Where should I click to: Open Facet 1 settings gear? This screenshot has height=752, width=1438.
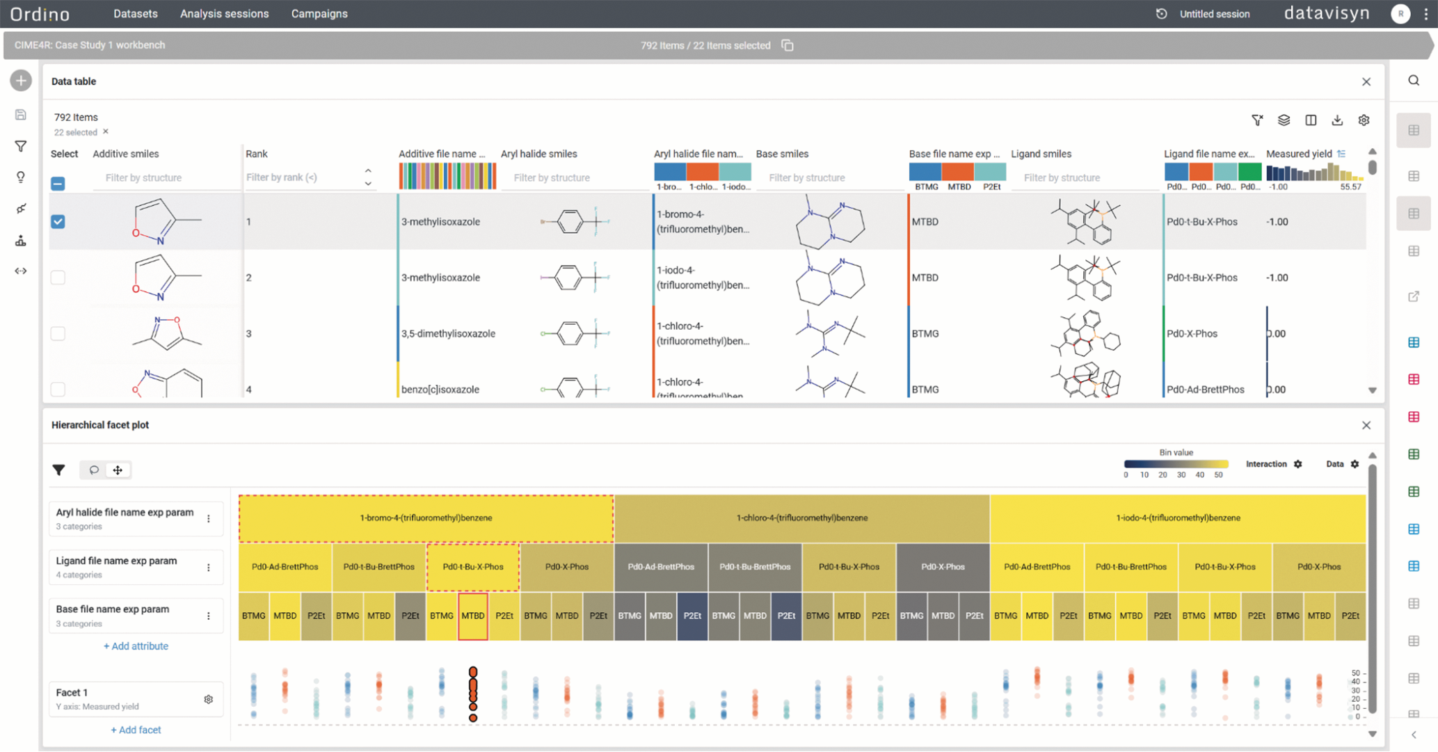coord(208,699)
